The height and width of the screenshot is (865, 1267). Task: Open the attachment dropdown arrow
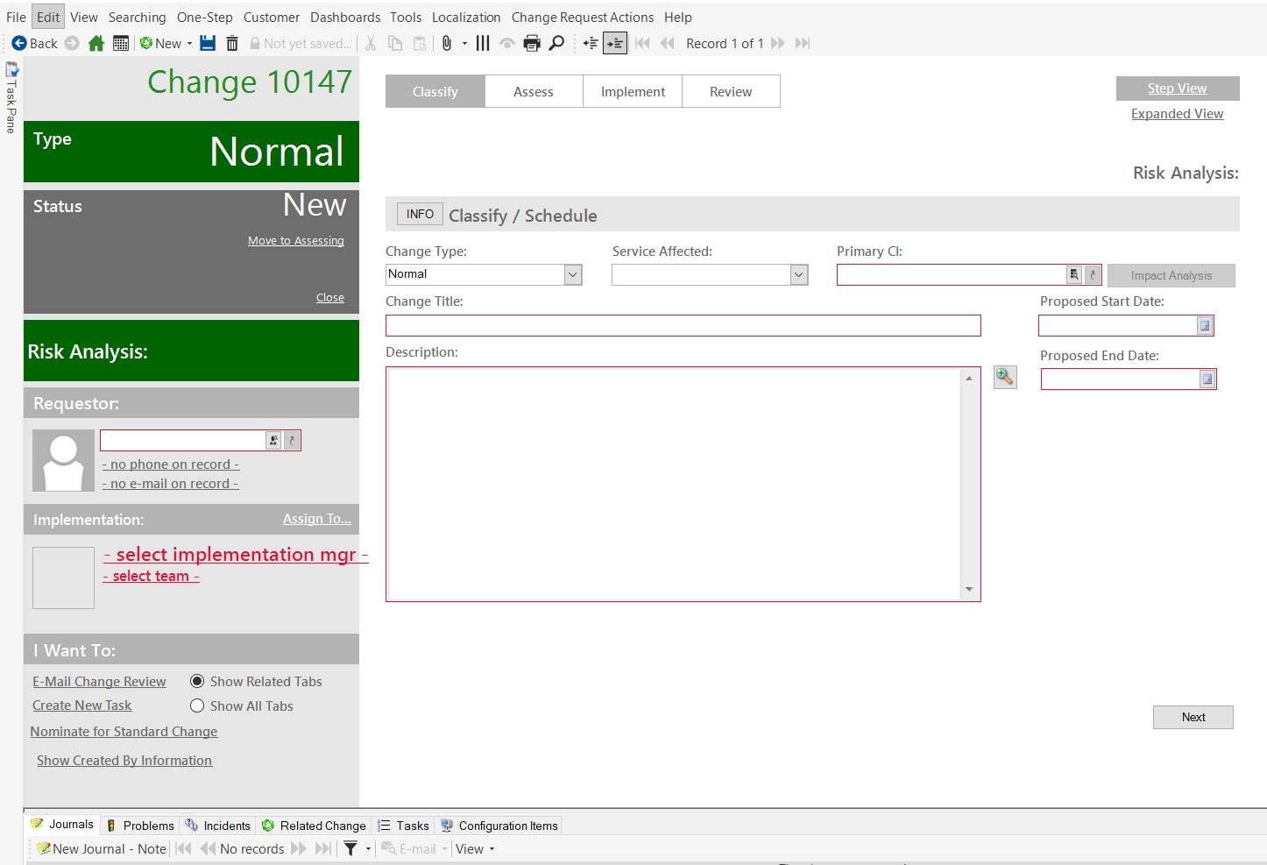coord(464,44)
